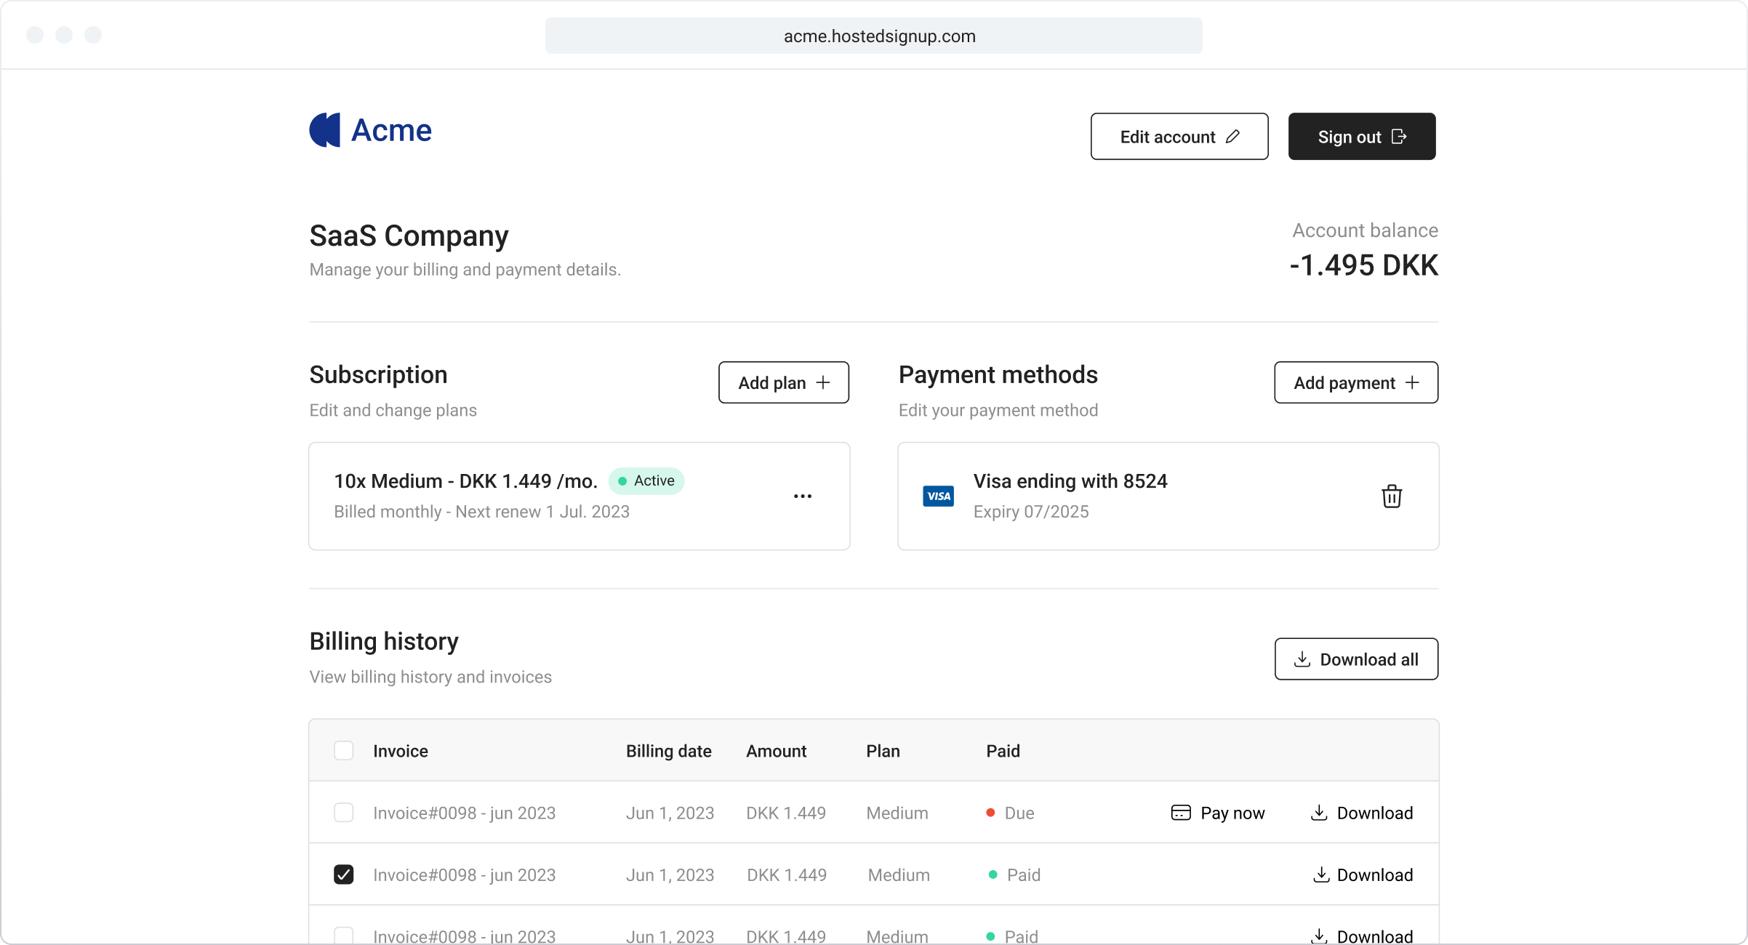Click the Amount column header
1748x945 pixels.
(777, 751)
